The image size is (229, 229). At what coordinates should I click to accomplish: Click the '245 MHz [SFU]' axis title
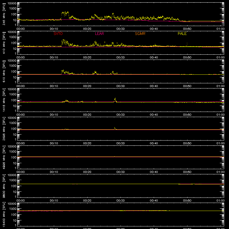click(x=4, y=14)
